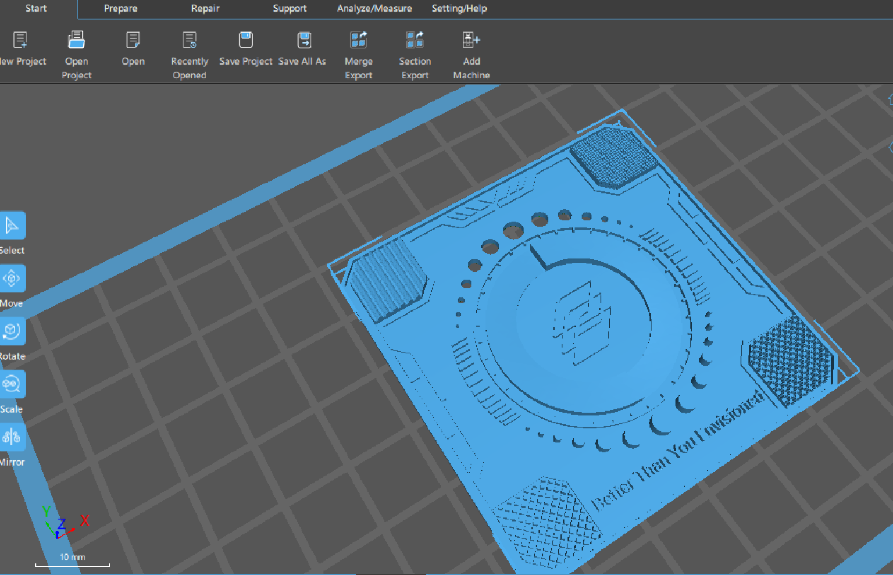Click the New Project icon
The height and width of the screenshot is (575, 893).
(20, 40)
